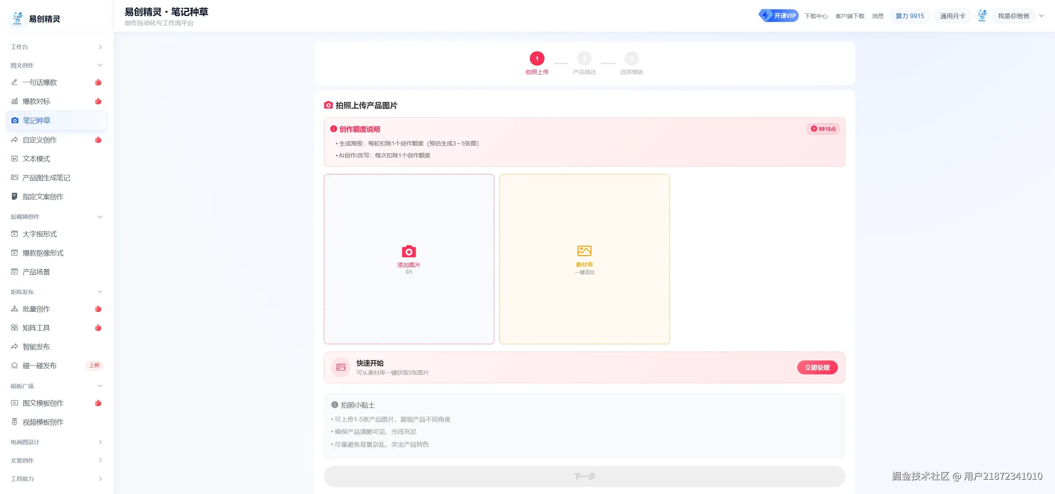Viewport: 1055px width, 494px height.
Task: Open 产品图生成笔记
Action: pos(46,178)
